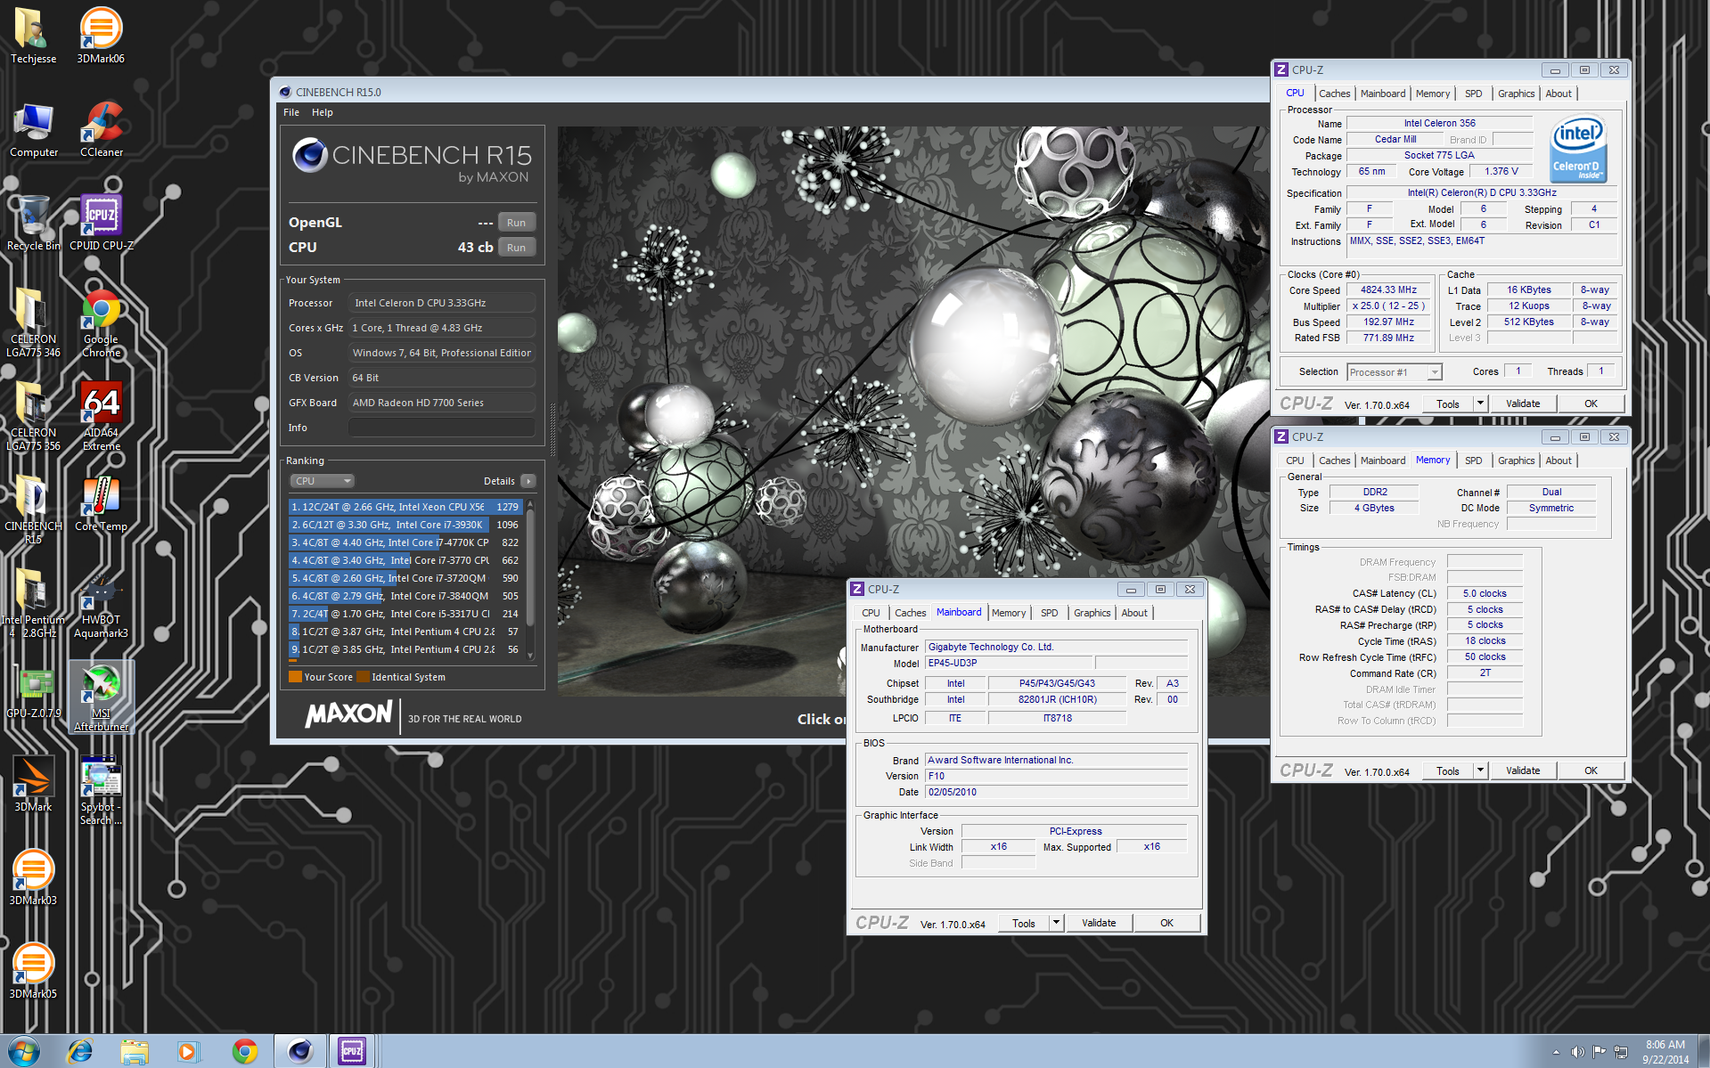Open the Computer desktop icon
Image resolution: width=1710 pixels, height=1068 pixels.
point(33,130)
